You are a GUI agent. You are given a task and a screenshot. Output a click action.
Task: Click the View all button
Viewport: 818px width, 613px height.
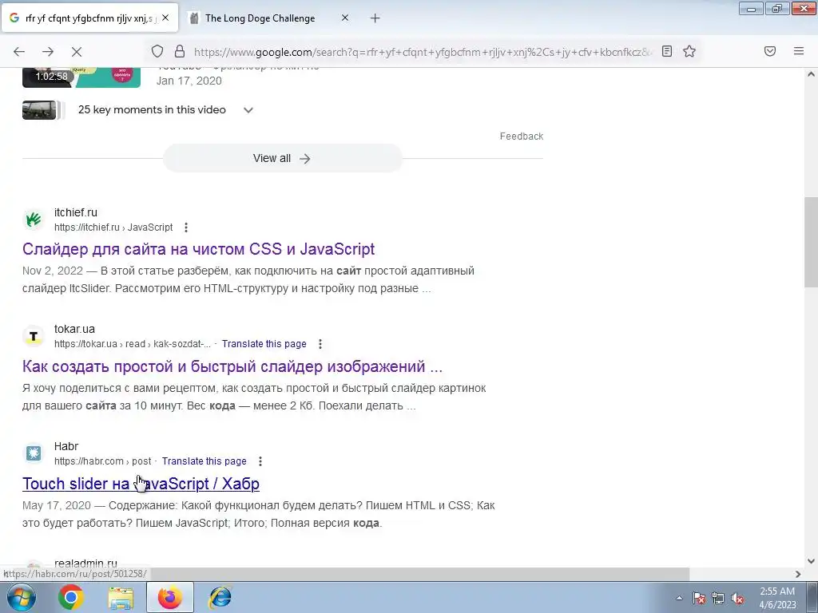coord(282,159)
